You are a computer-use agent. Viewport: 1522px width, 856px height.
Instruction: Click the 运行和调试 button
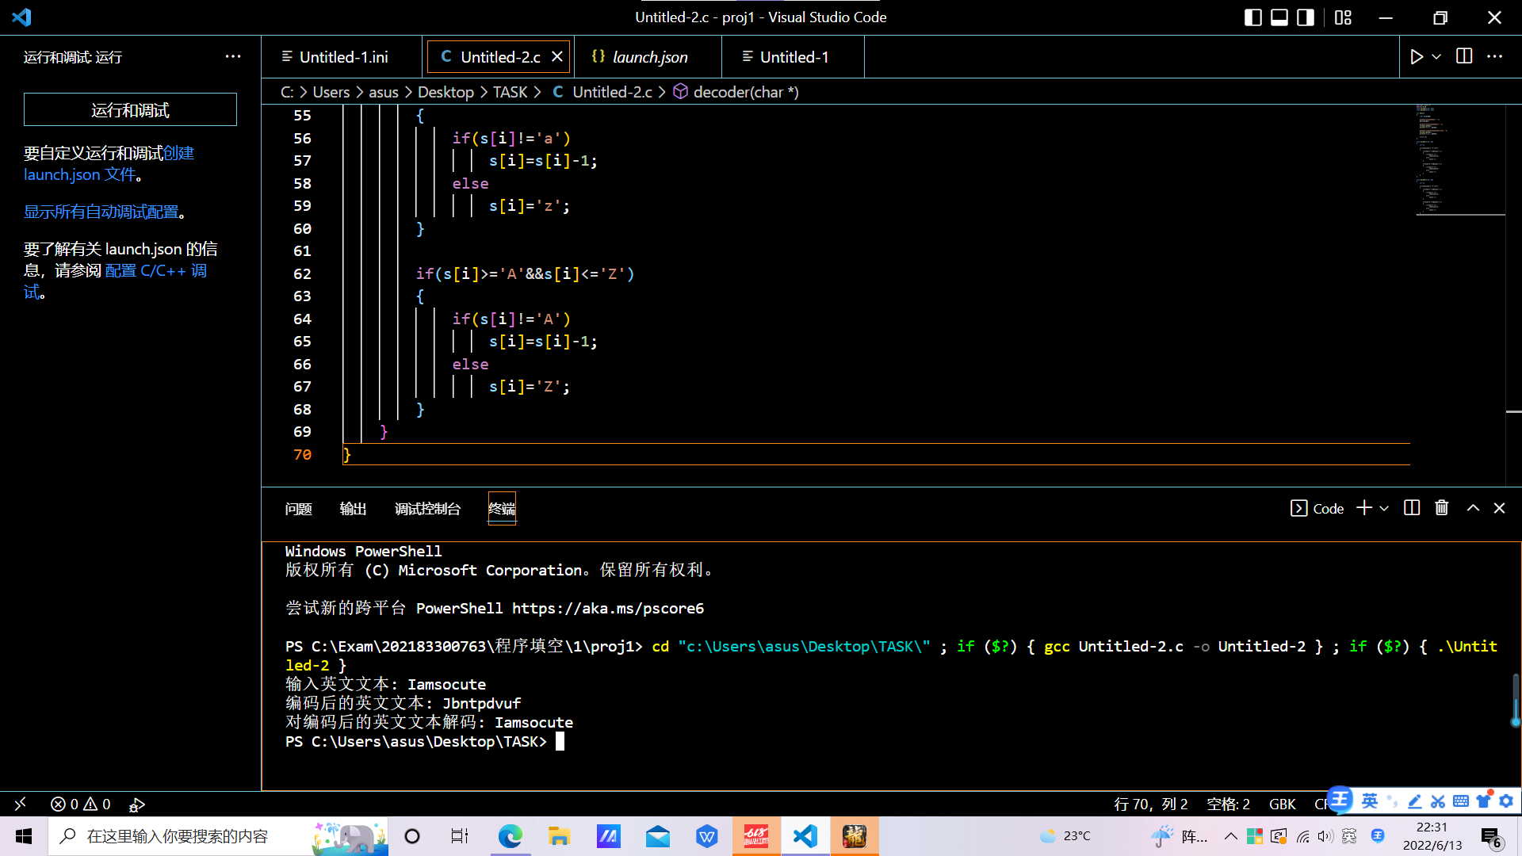(130, 109)
